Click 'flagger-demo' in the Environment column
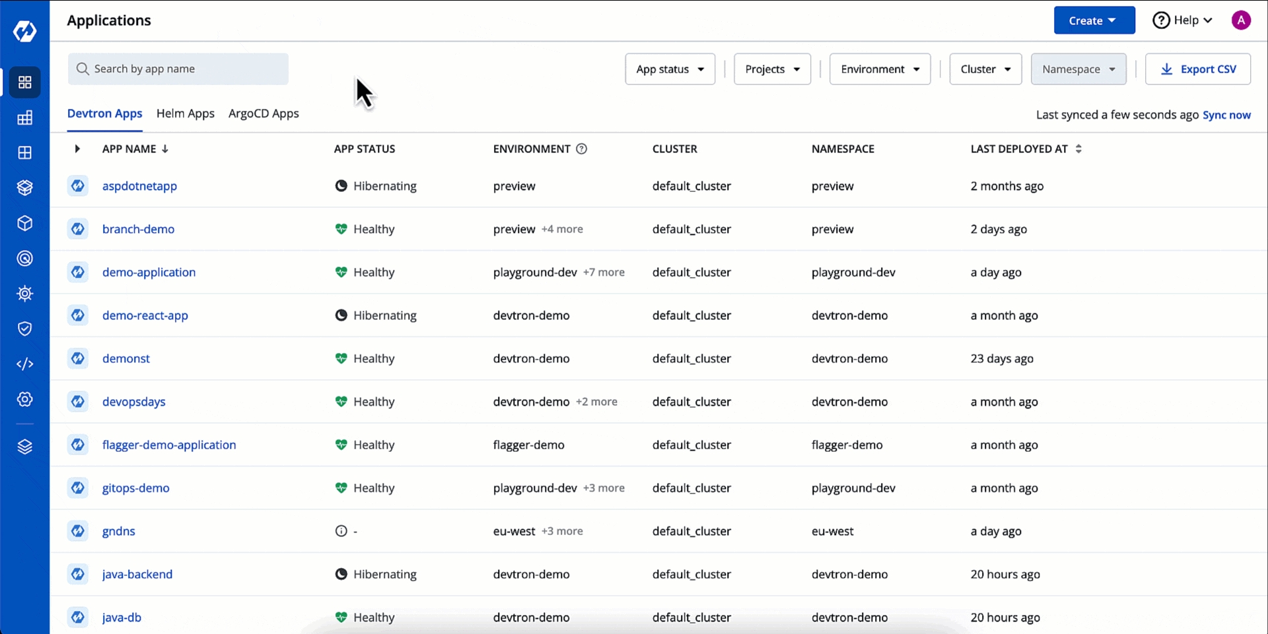 [529, 445]
